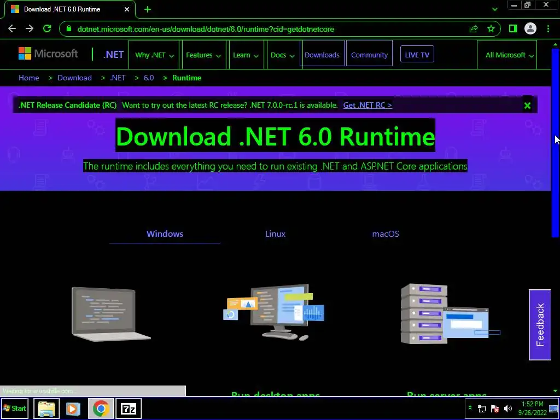
Task: Go forward using the browser forward arrow
Action: coord(30,29)
